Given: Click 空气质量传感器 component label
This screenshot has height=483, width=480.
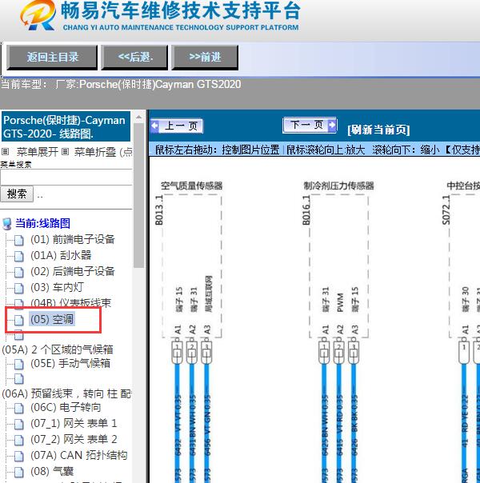Looking at the screenshot, I should 191,186.
